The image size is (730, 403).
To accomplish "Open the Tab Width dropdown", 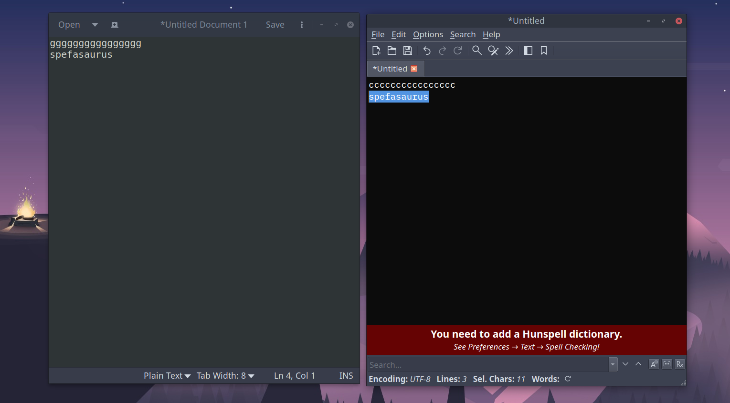I will tap(225, 376).
